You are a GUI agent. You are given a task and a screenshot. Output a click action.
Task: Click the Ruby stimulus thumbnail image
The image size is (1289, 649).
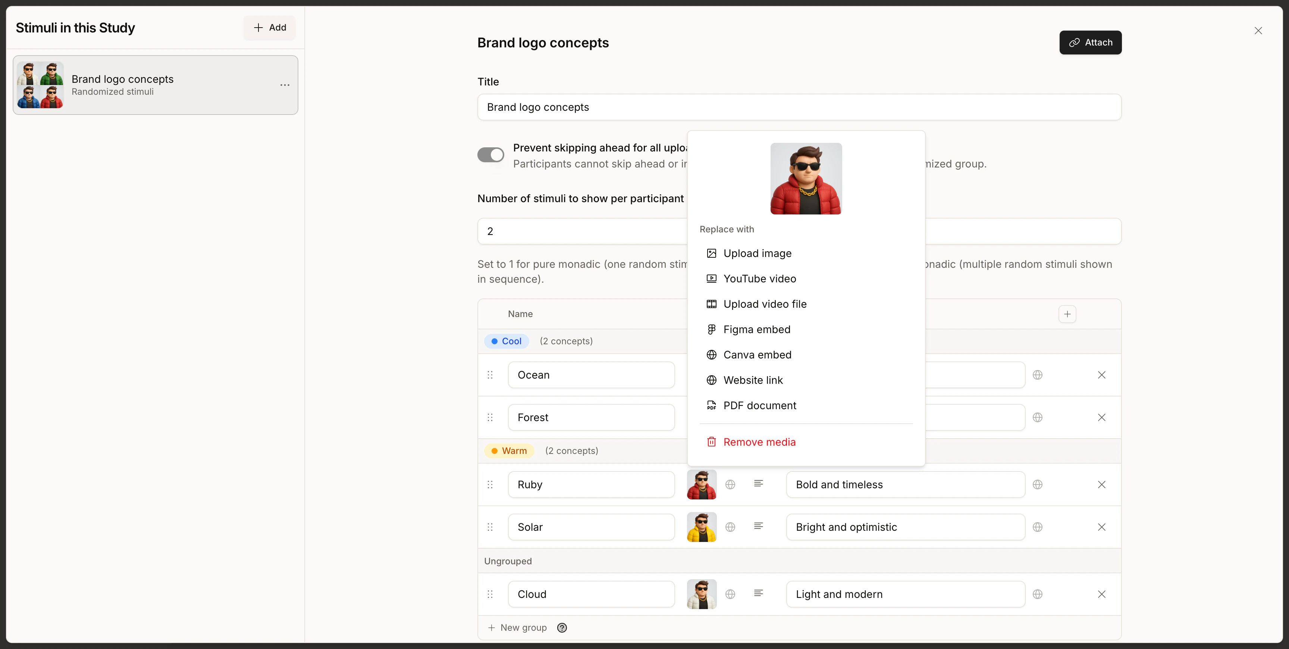click(x=701, y=485)
